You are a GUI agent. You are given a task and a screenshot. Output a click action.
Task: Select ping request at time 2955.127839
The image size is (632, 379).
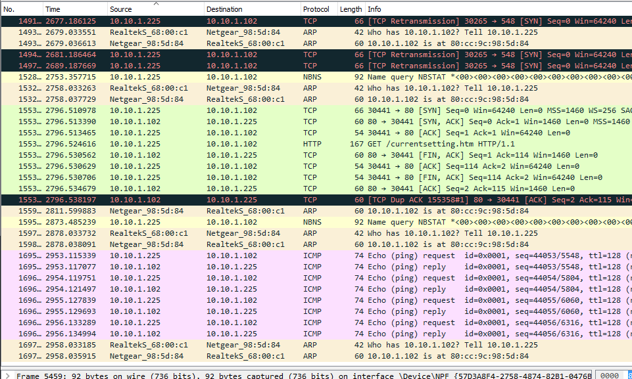tap(316, 300)
